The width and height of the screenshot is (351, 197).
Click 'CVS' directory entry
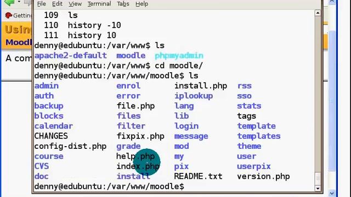click(x=42, y=166)
